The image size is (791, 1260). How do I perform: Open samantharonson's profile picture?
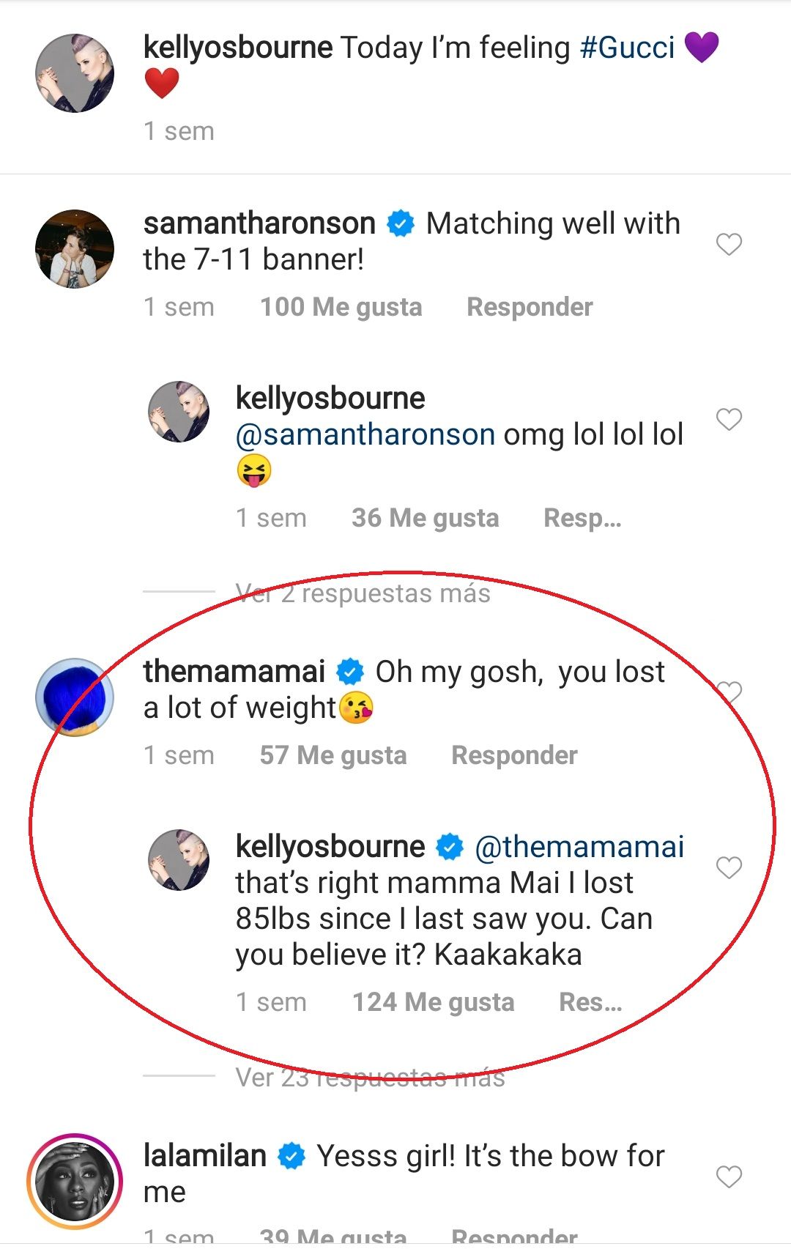(75, 249)
